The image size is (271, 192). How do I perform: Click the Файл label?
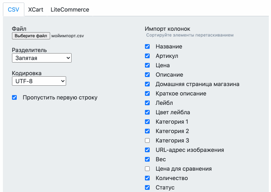pyautogui.click(x=19, y=29)
